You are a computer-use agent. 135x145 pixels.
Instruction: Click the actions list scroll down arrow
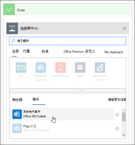(x=124, y=135)
